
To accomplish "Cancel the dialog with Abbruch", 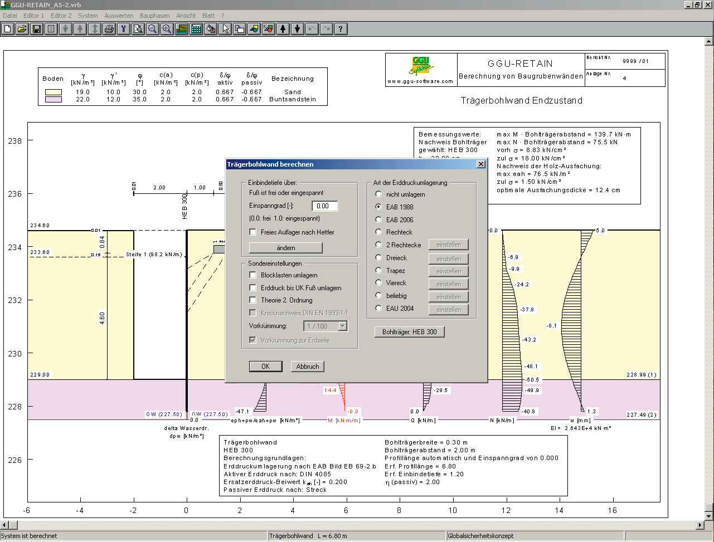I will click(308, 366).
